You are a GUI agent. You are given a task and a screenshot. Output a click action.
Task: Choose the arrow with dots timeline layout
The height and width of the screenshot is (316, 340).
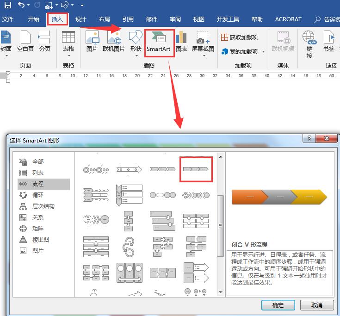[129, 169]
